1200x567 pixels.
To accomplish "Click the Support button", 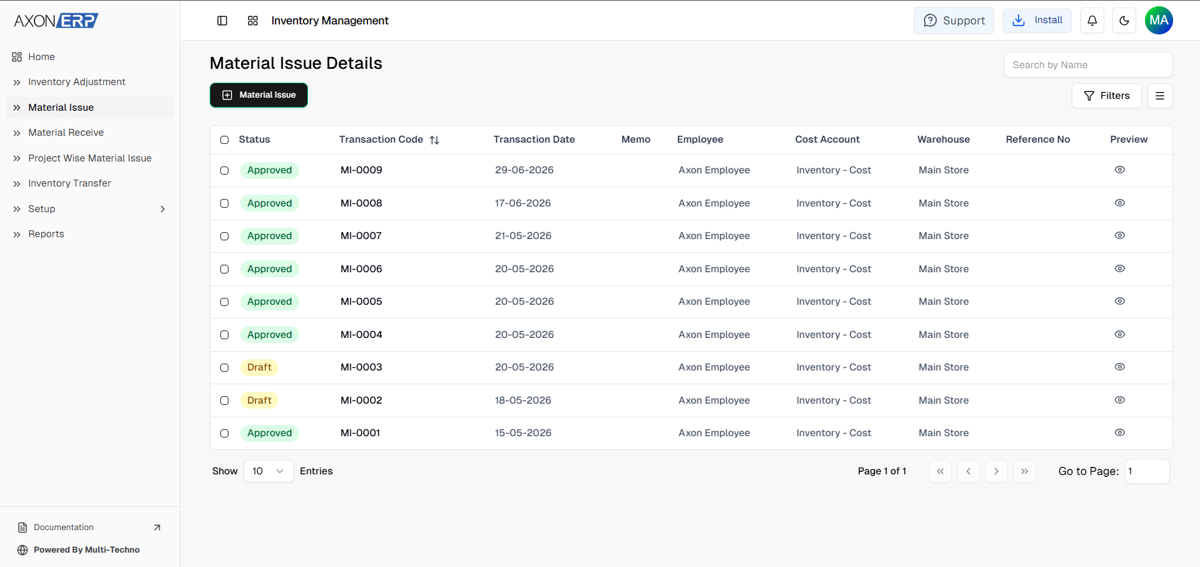I will coord(954,21).
